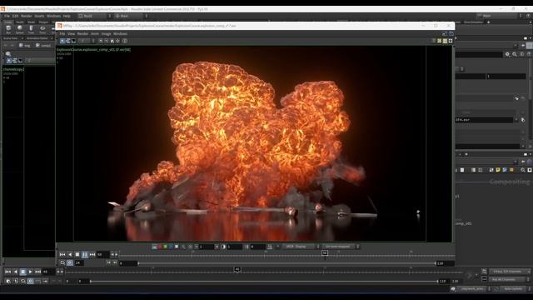The image size is (533, 300).
Task: Open the Un-tone-mapped view dropdown
Action: click(341, 247)
